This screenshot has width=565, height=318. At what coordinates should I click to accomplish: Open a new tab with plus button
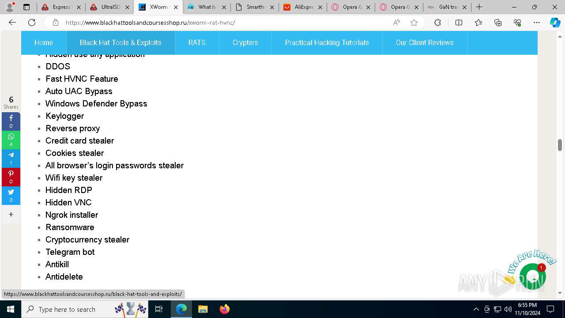[x=479, y=7]
